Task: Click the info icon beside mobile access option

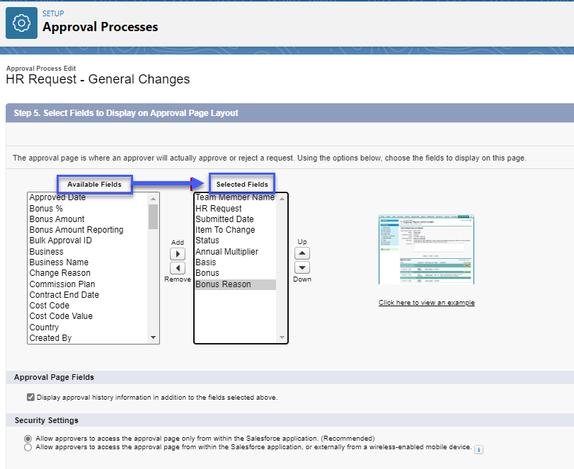Action: 478,448
